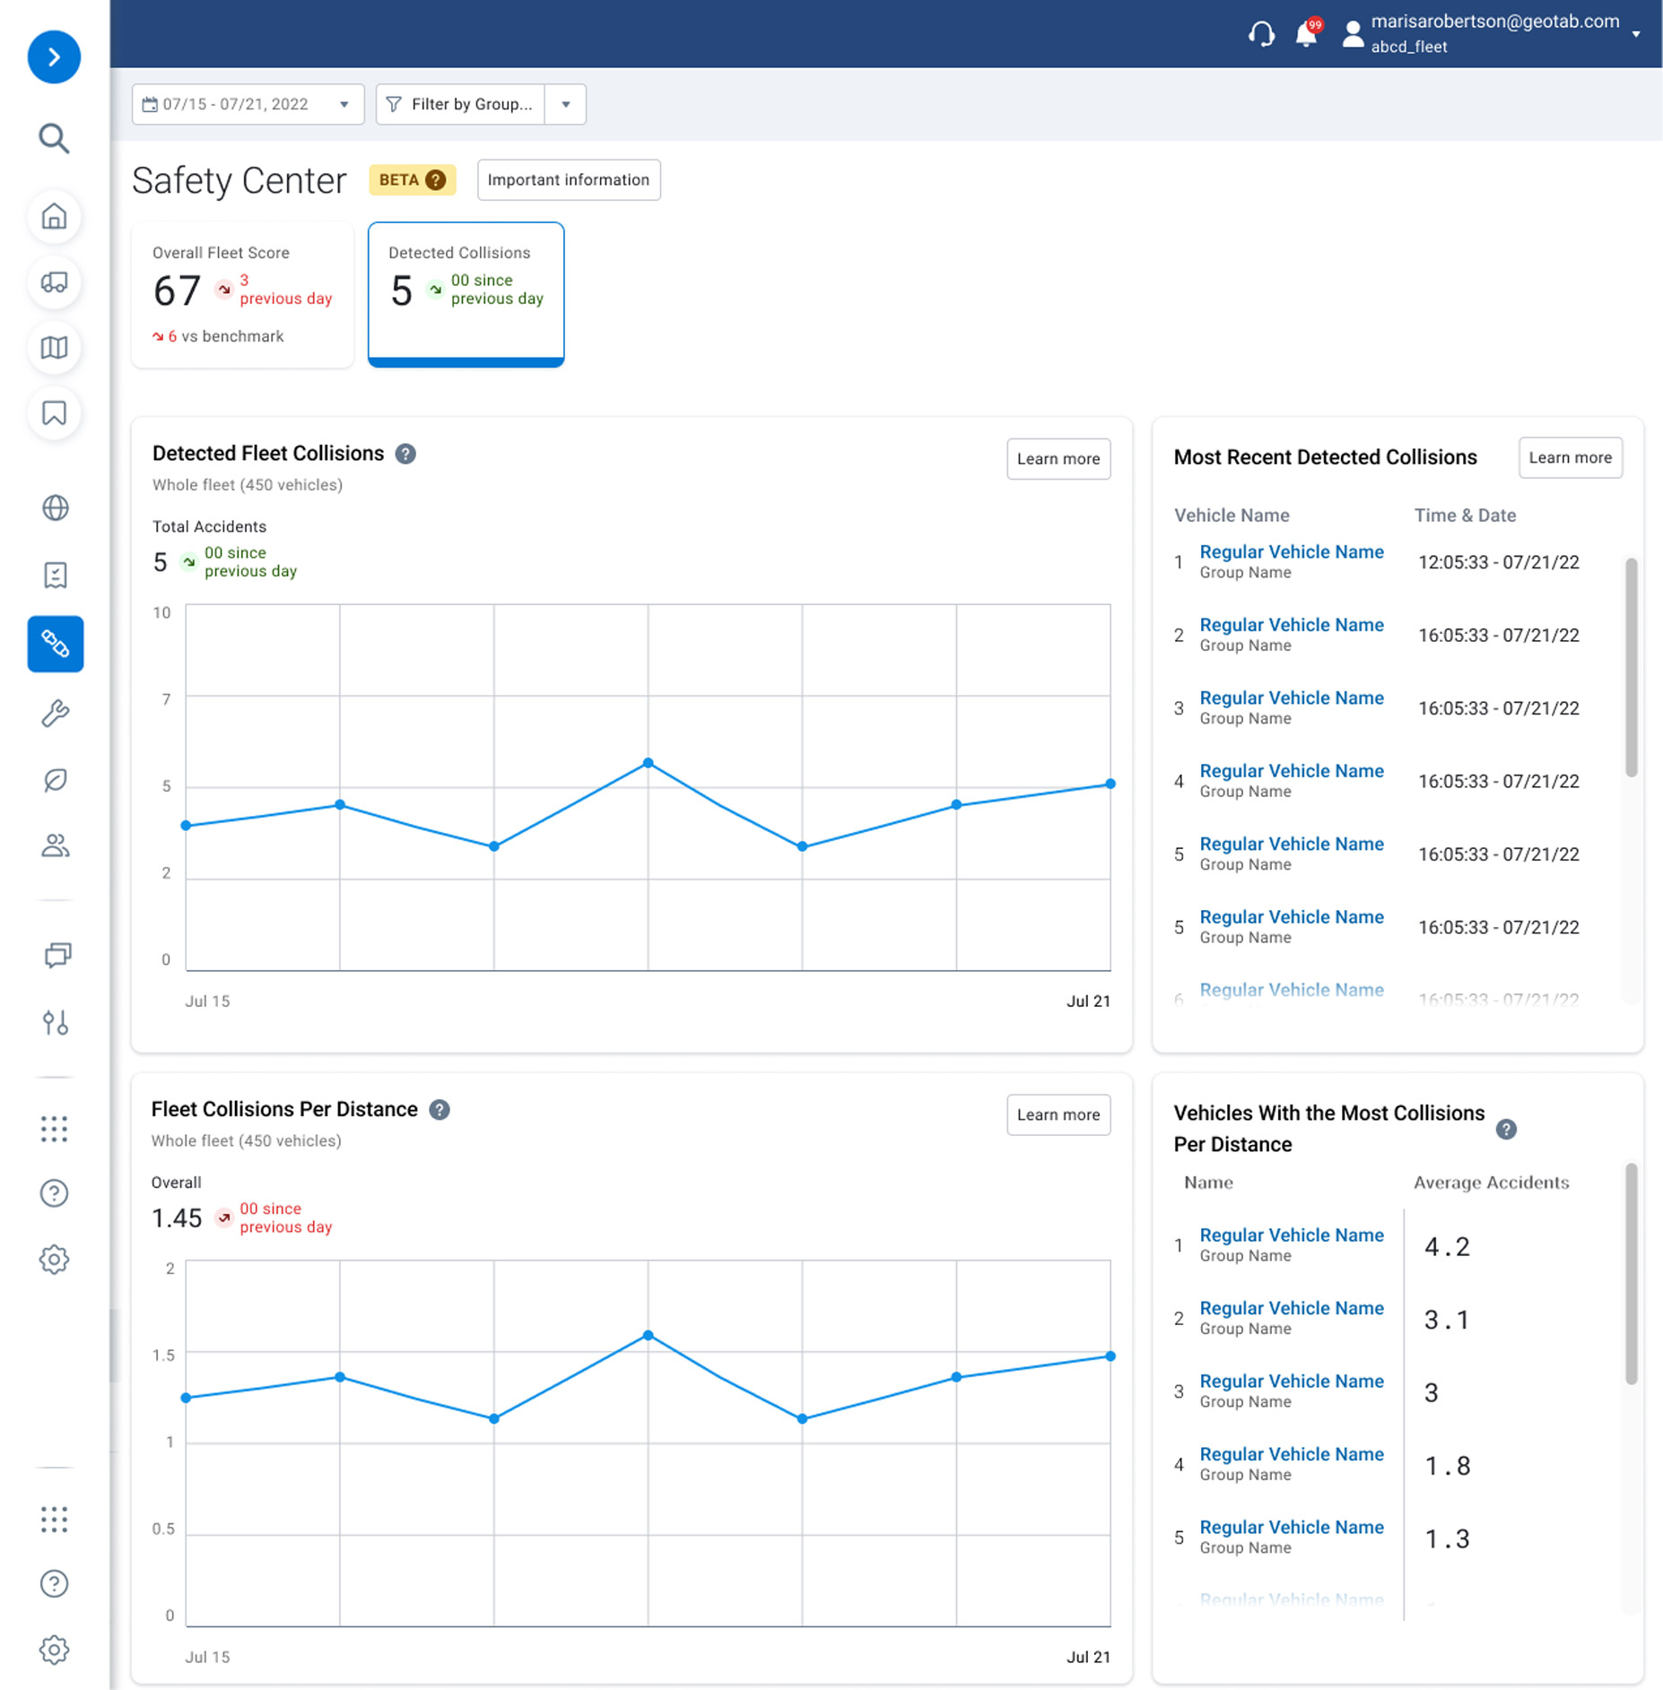Screen dimensions: 1663x1690
Task: Click the Most Recent Detected Collisions scrollbar
Action: click(1631, 668)
